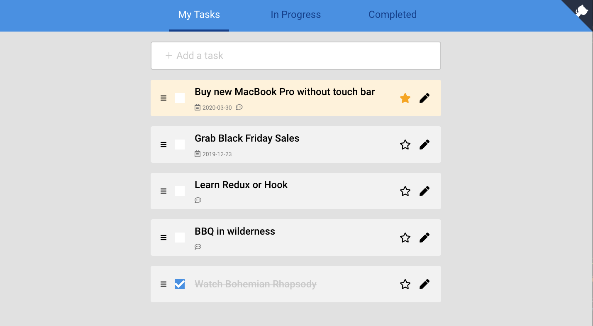This screenshot has width=593, height=326.
Task: Check the Buy new MacBook Pro task checkbox
Action: coord(180,98)
